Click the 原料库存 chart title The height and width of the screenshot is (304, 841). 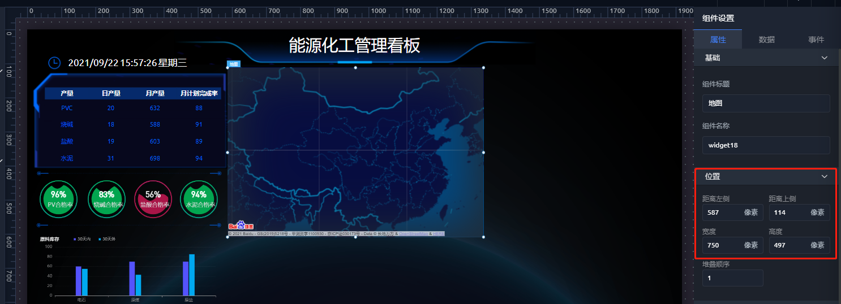tap(49, 240)
